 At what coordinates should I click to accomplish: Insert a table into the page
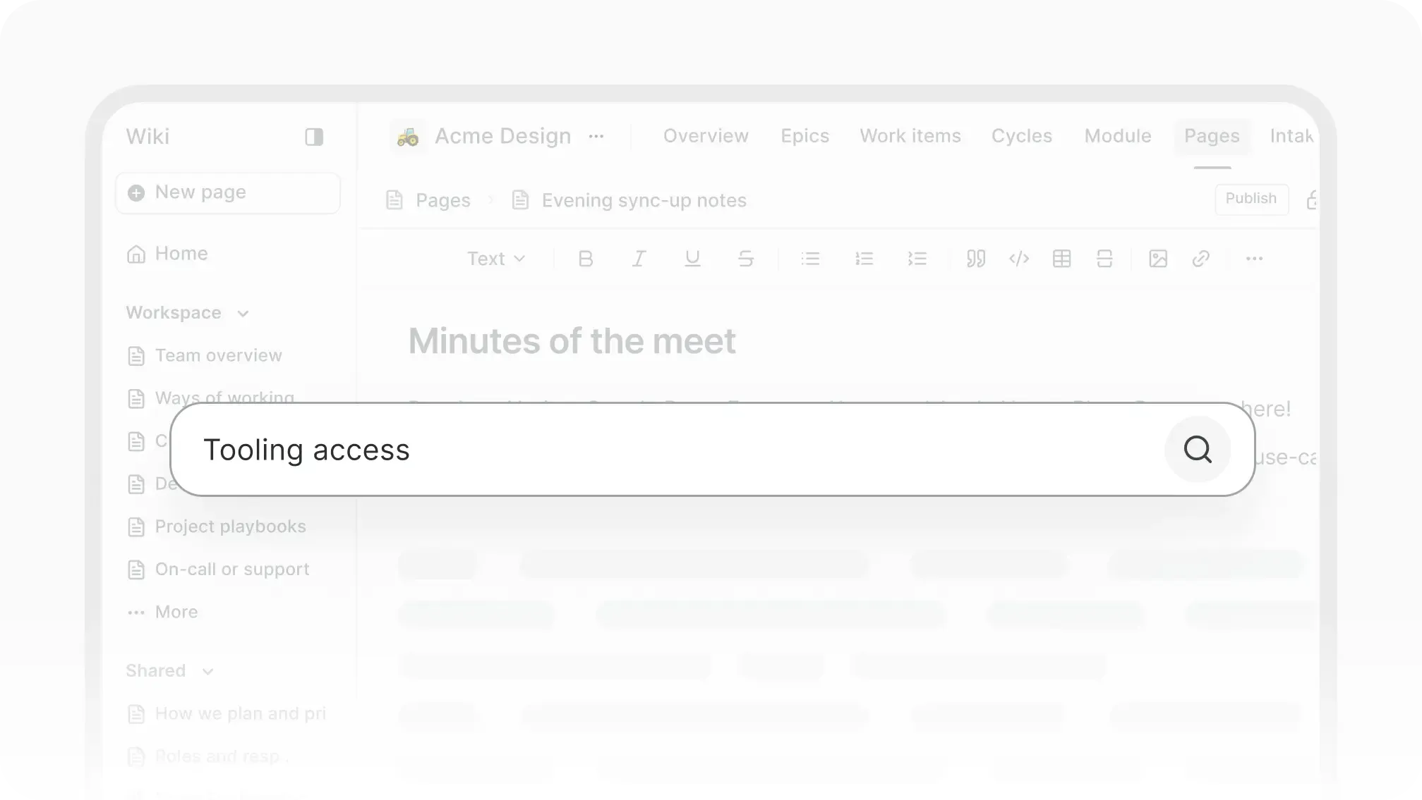point(1062,259)
